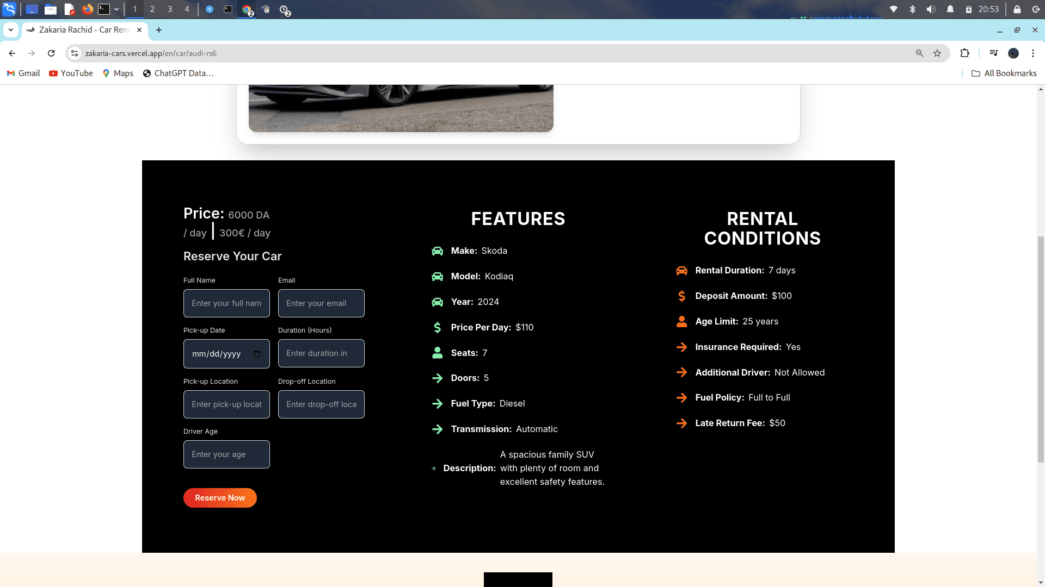The width and height of the screenshot is (1045, 587).
Task: View site information next to the URL
Action: [x=75, y=53]
